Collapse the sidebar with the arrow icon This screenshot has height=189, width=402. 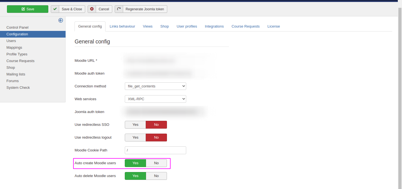coord(61,20)
